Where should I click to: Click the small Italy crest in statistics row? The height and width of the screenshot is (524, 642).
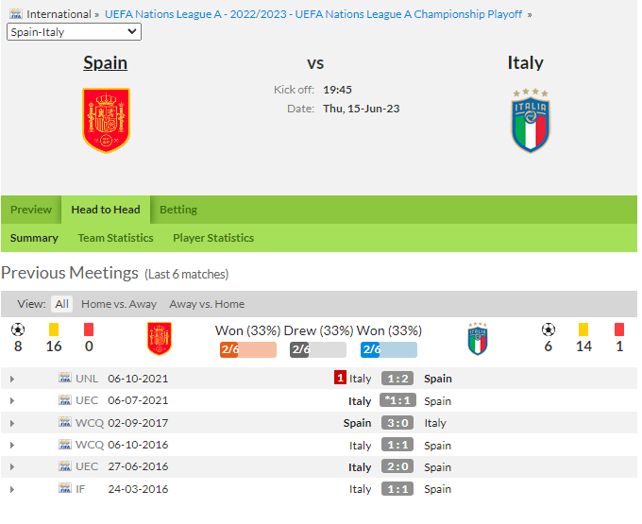coord(478,339)
